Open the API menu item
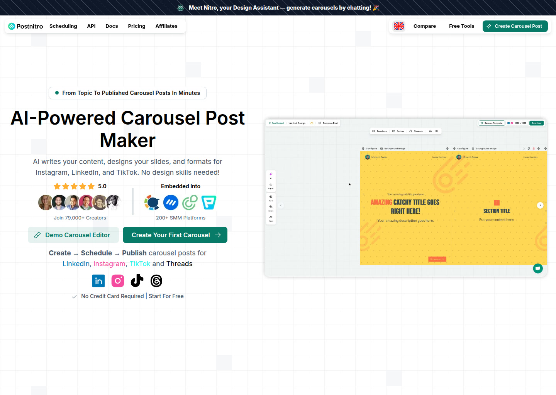The width and height of the screenshot is (556, 395). coord(92,26)
